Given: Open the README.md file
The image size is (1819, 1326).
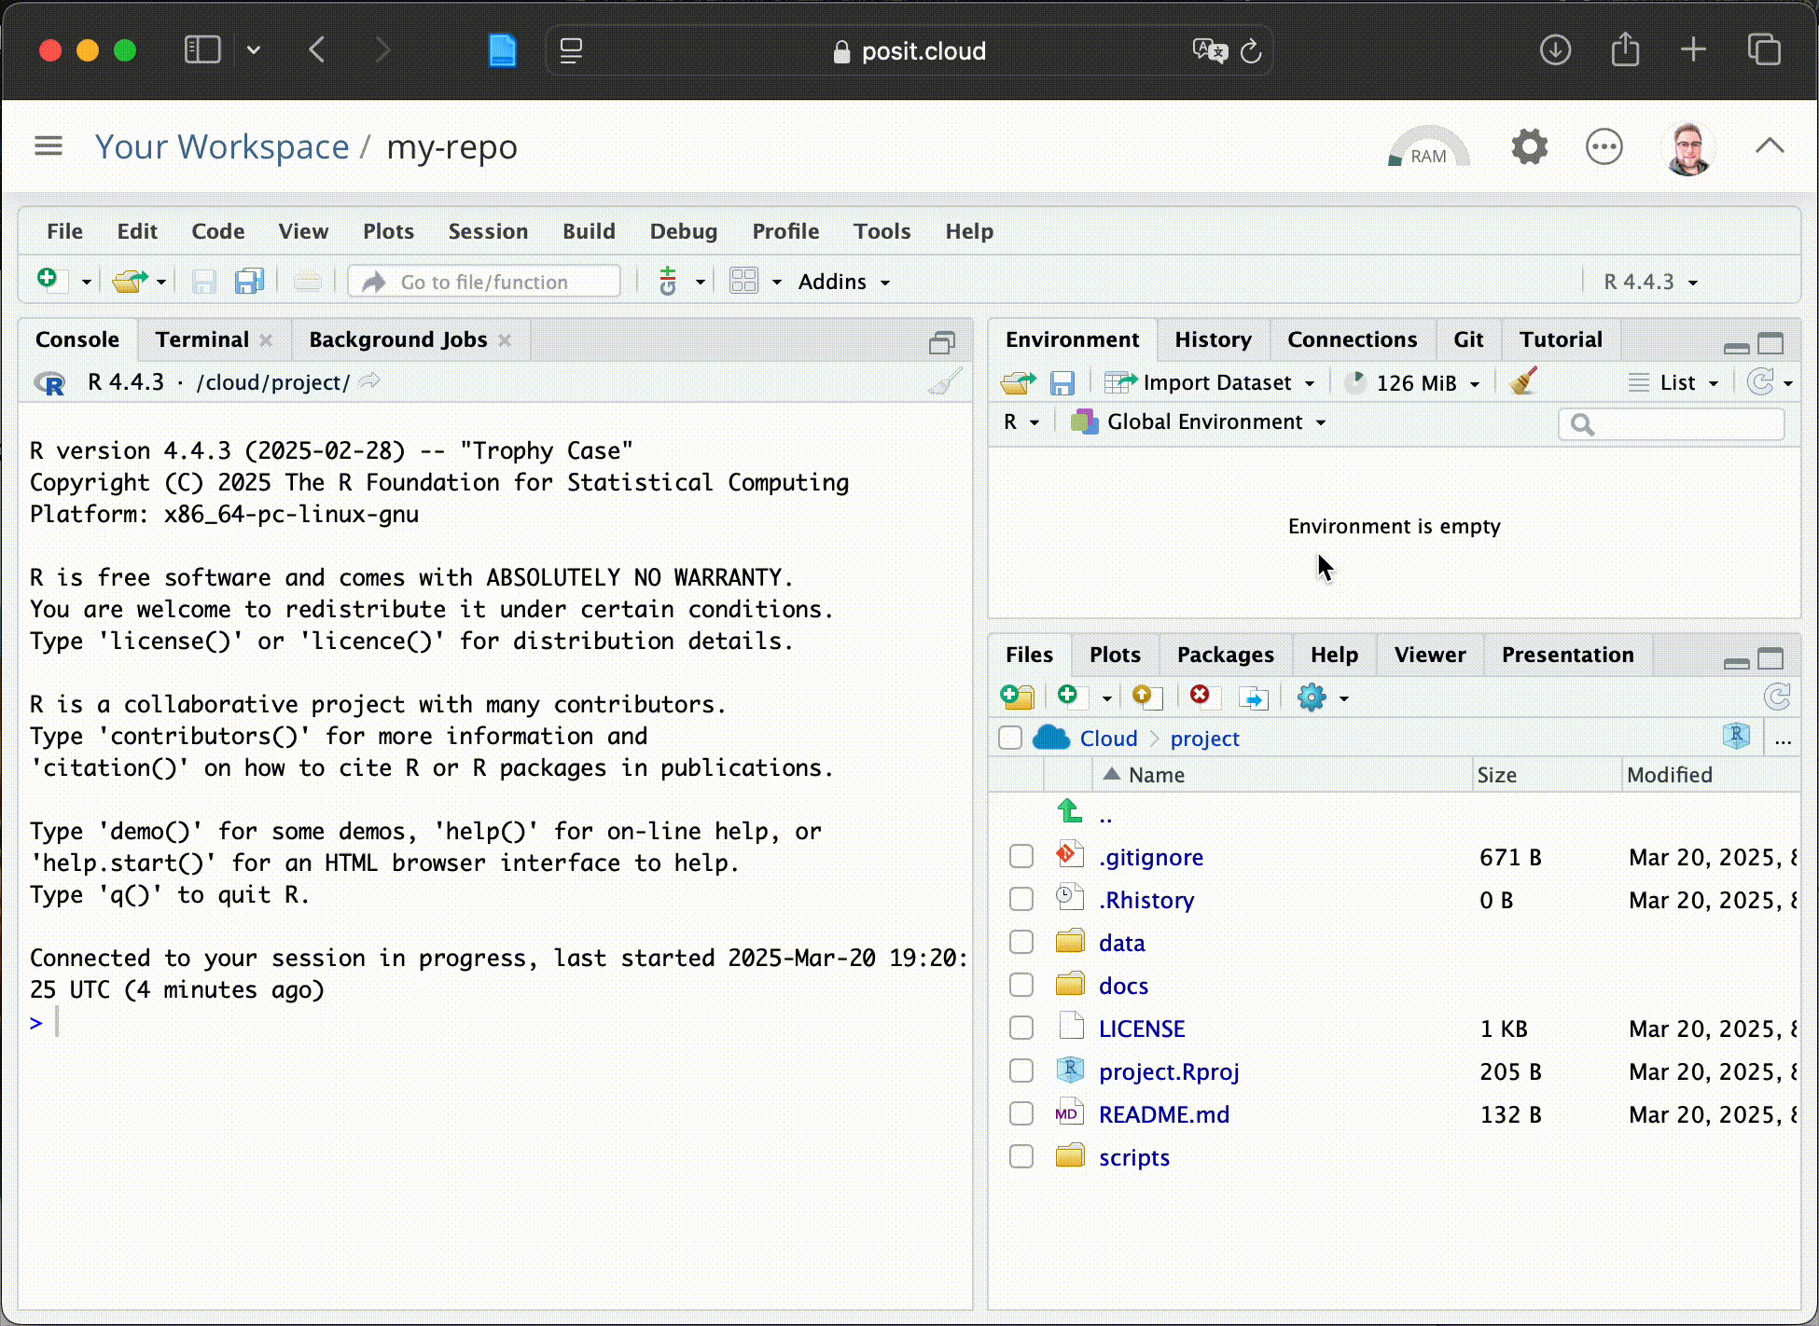Looking at the screenshot, I should 1164,1114.
